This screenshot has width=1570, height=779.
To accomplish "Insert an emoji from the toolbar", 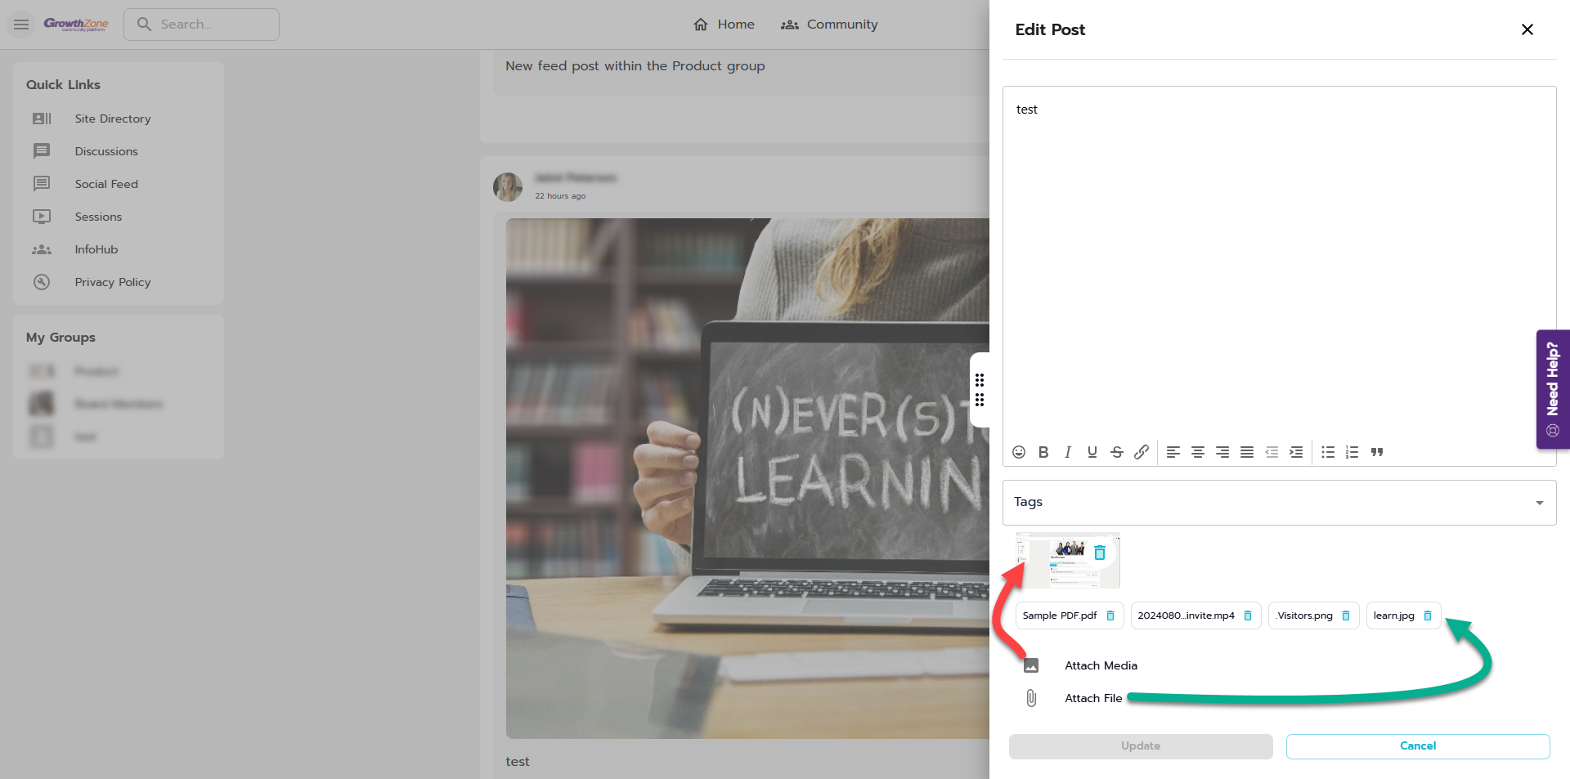I will coord(1019,452).
